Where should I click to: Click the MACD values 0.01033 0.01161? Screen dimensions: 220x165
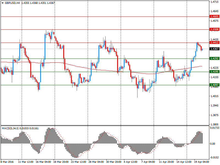29,128
